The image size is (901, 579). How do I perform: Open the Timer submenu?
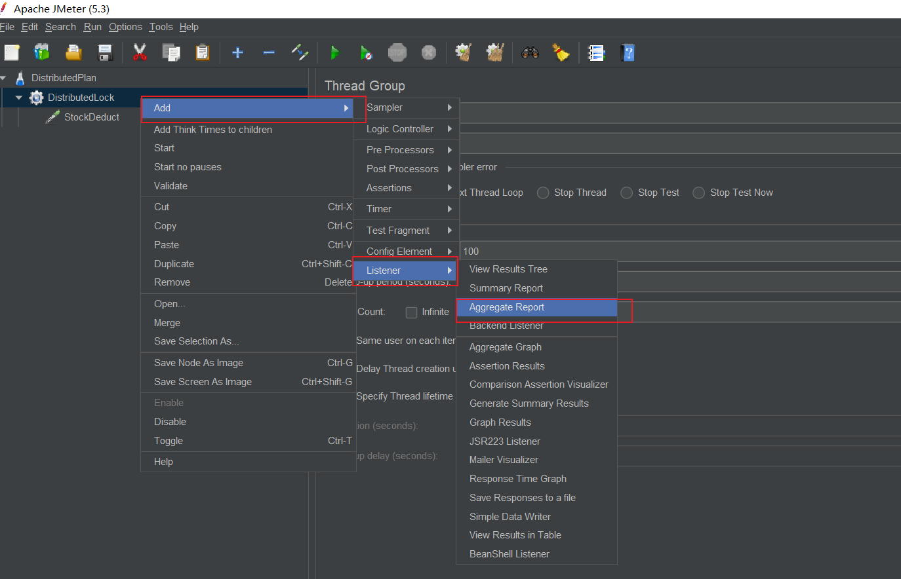[x=407, y=209]
